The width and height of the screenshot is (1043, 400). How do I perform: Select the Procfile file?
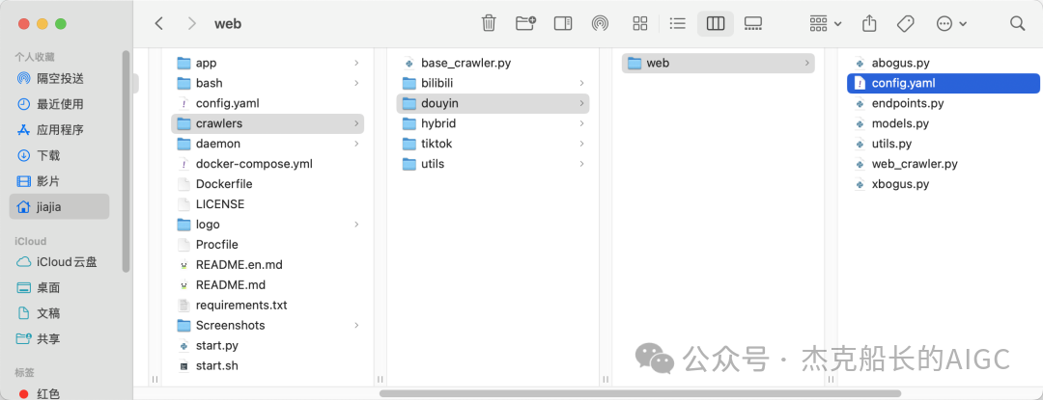(268, 244)
